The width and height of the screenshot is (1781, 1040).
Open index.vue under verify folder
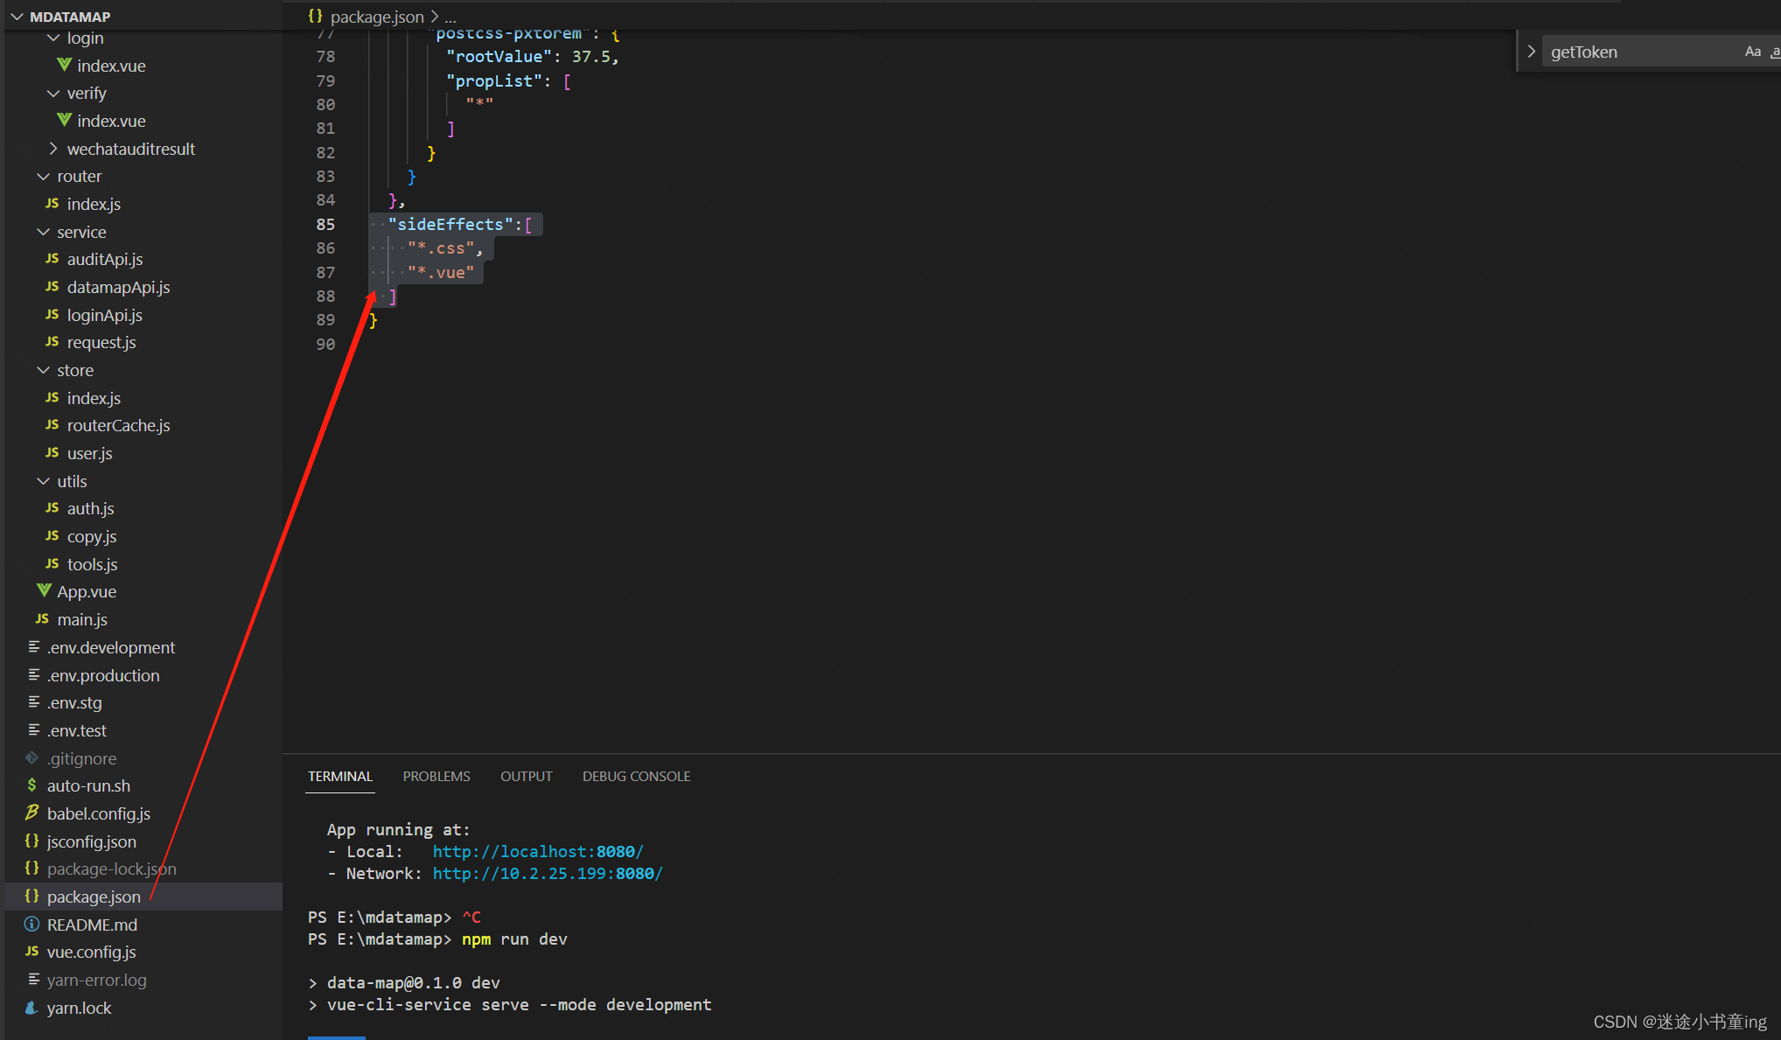pos(111,121)
